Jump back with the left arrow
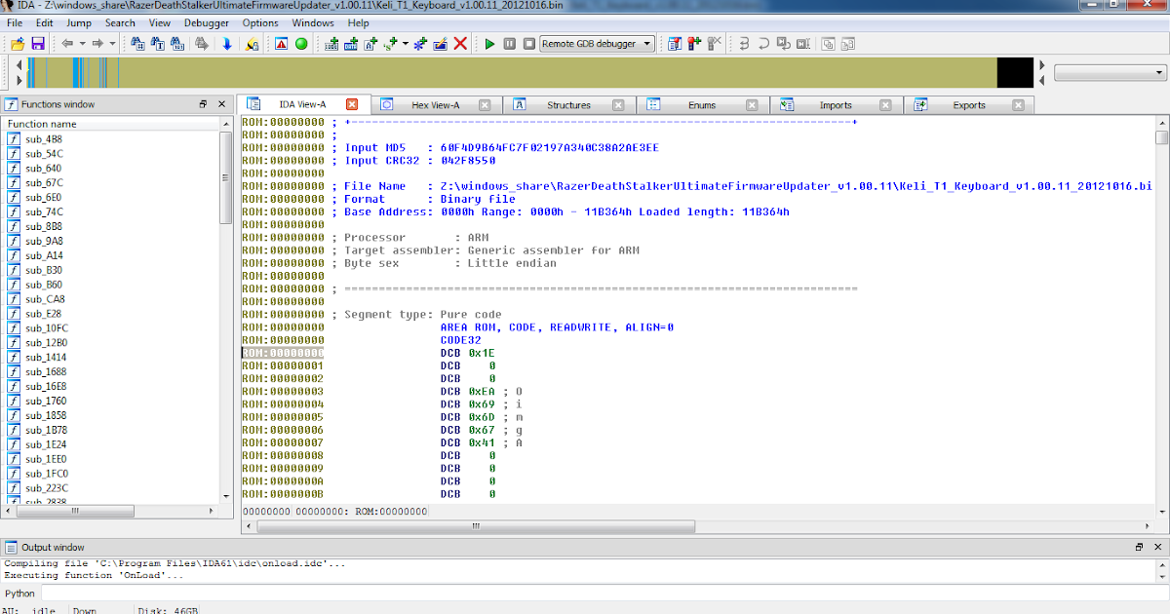This screenshot has width=1170, height=614. [67, 44]
